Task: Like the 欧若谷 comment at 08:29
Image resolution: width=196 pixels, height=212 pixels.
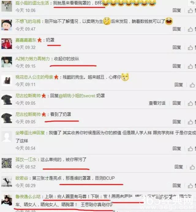Action: [190, 186]
